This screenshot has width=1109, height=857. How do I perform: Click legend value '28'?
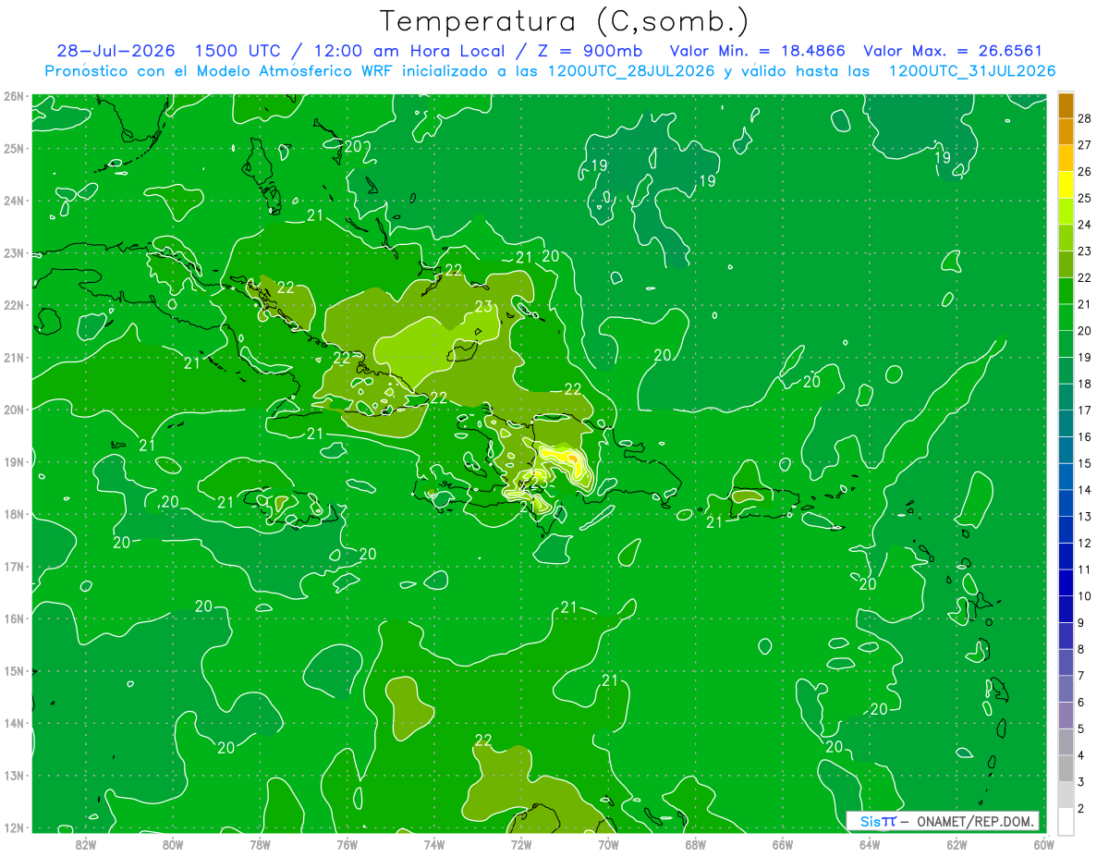[1085, 118]
